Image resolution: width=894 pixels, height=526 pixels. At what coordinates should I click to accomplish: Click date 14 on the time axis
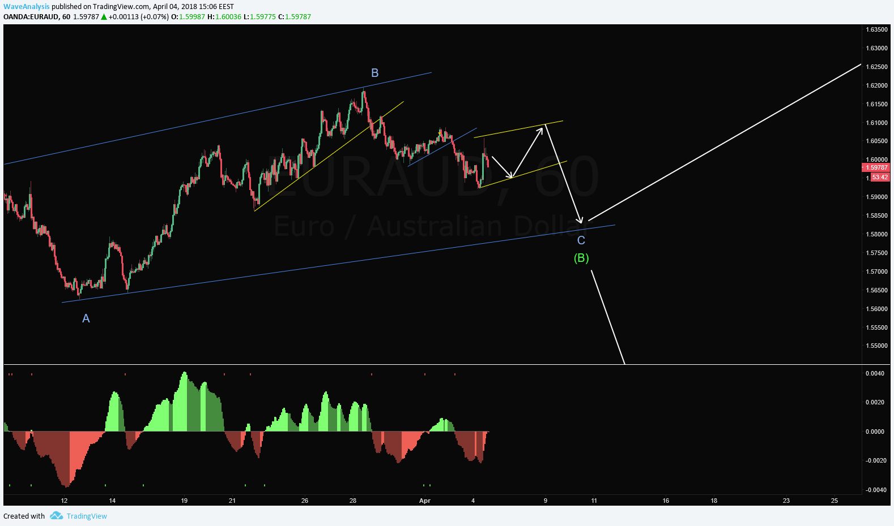[112, 501]
